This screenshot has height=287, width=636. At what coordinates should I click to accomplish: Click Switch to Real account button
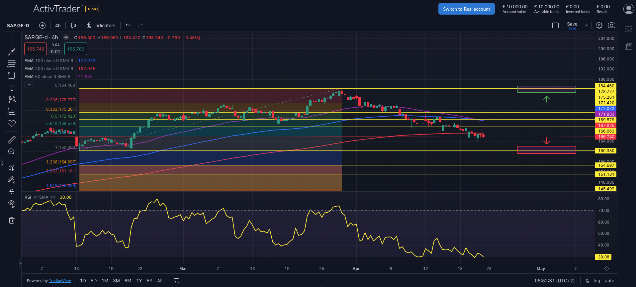(466, 9)
